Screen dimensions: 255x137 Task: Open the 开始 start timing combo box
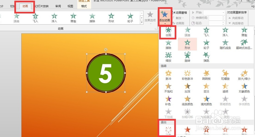(x=214, y=13)
